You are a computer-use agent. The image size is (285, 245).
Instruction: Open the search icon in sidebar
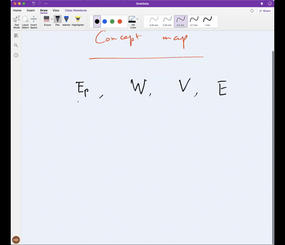click(16, 45)
